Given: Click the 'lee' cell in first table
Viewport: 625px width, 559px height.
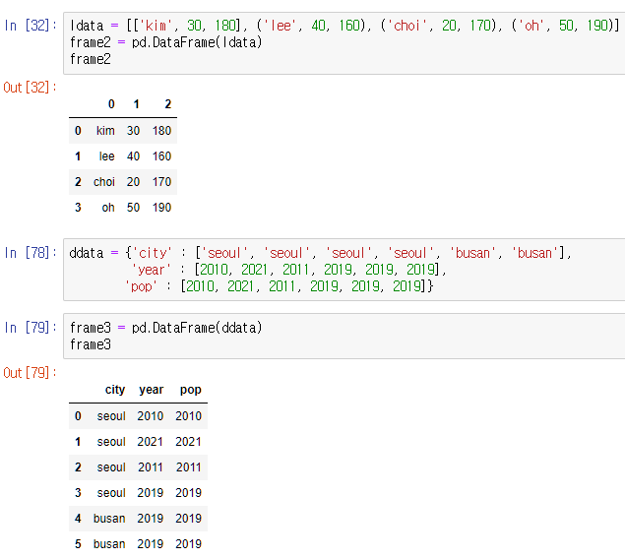Looking at the screenshot, I should tap(106, 156).
